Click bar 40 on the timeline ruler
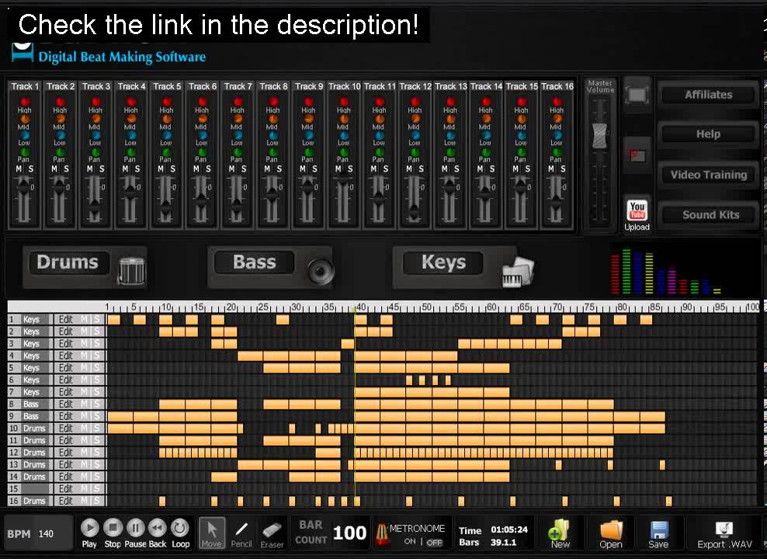 360,307
